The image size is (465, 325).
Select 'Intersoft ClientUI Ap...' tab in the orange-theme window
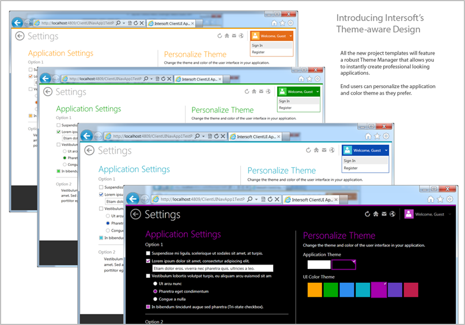coord(171,23)
